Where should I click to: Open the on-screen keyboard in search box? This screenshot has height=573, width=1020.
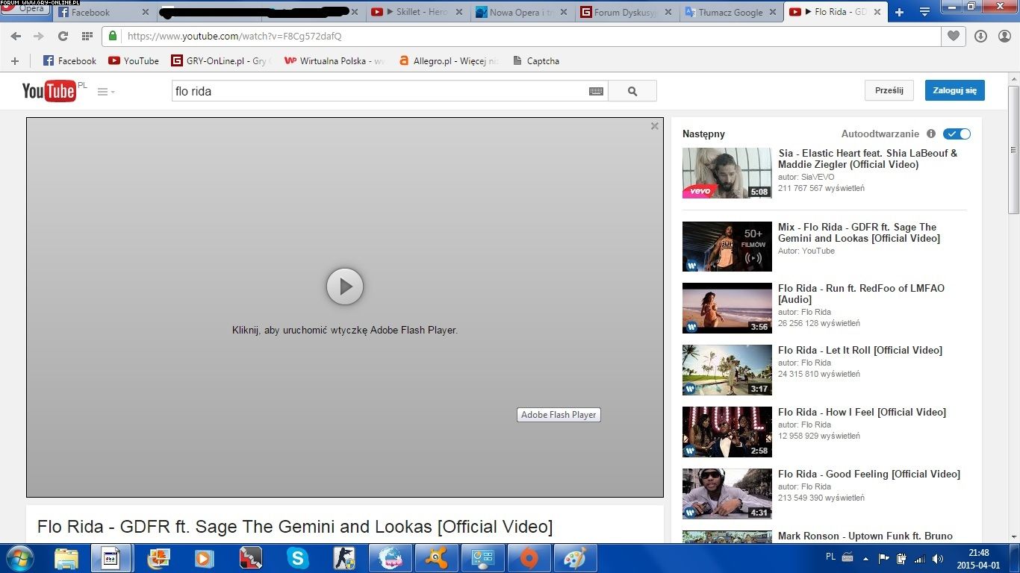(596, 91)
